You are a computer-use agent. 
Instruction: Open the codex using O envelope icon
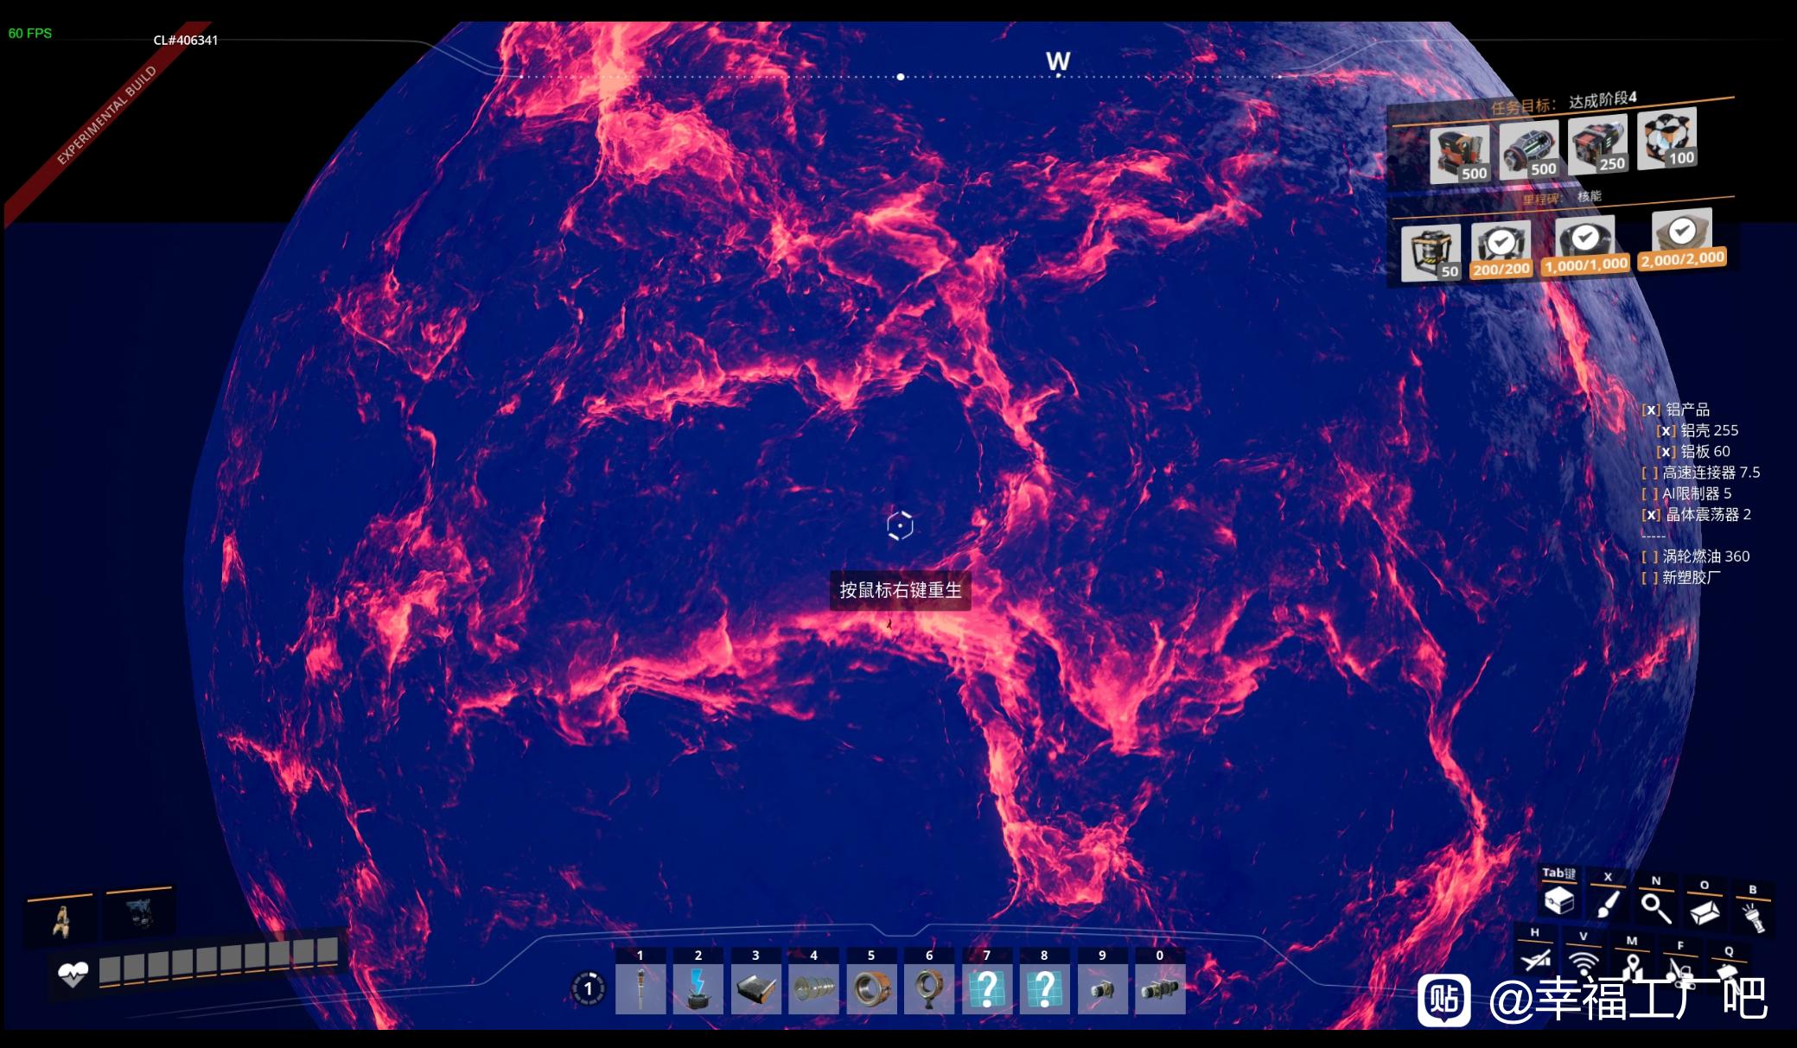[1704, 913]
